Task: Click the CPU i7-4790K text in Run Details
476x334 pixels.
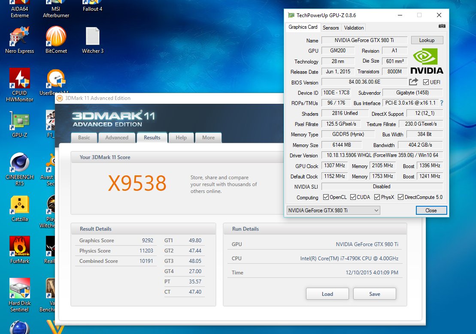Action: click(x=349, y=259)
